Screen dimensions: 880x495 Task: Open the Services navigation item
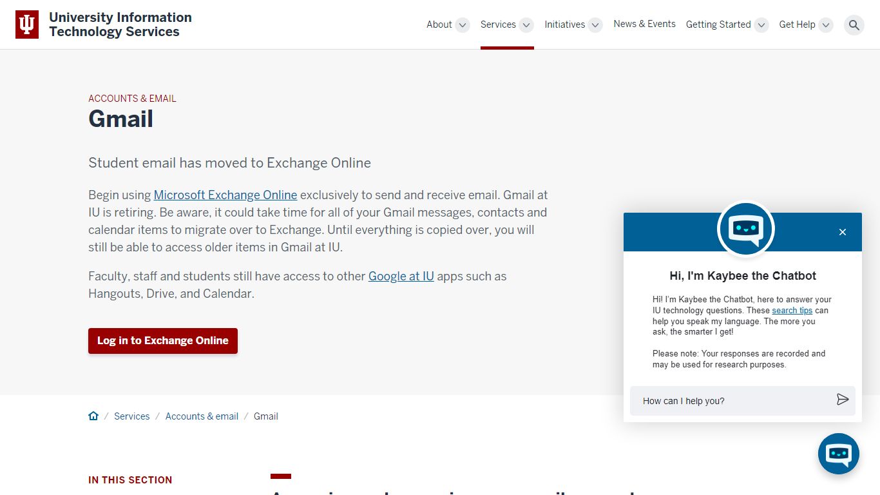pyautogui.click(x=498, y=24)
